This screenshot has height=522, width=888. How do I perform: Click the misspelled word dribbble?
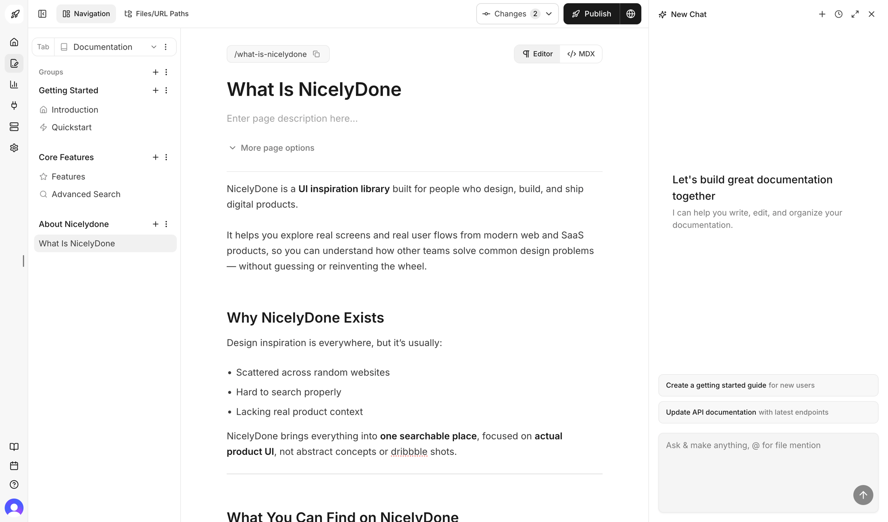click(x=409, y=451)
